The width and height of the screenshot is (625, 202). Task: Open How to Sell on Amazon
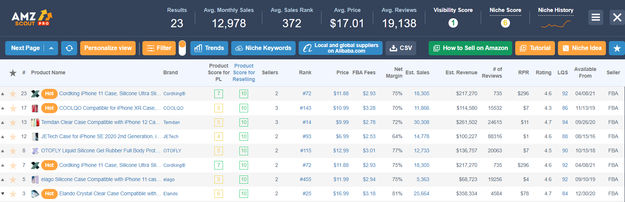(470, 48)
